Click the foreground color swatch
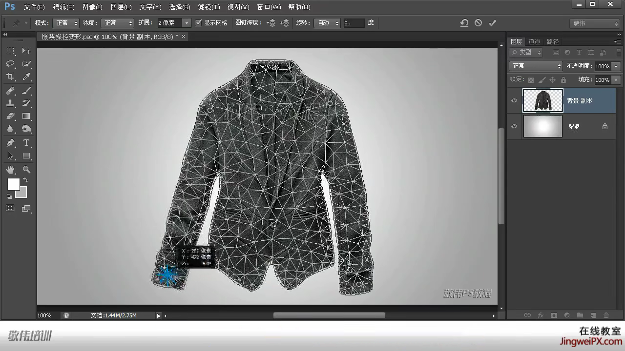Image resolution: width=625 pixels, height=351 pixels. click(13, 184)
